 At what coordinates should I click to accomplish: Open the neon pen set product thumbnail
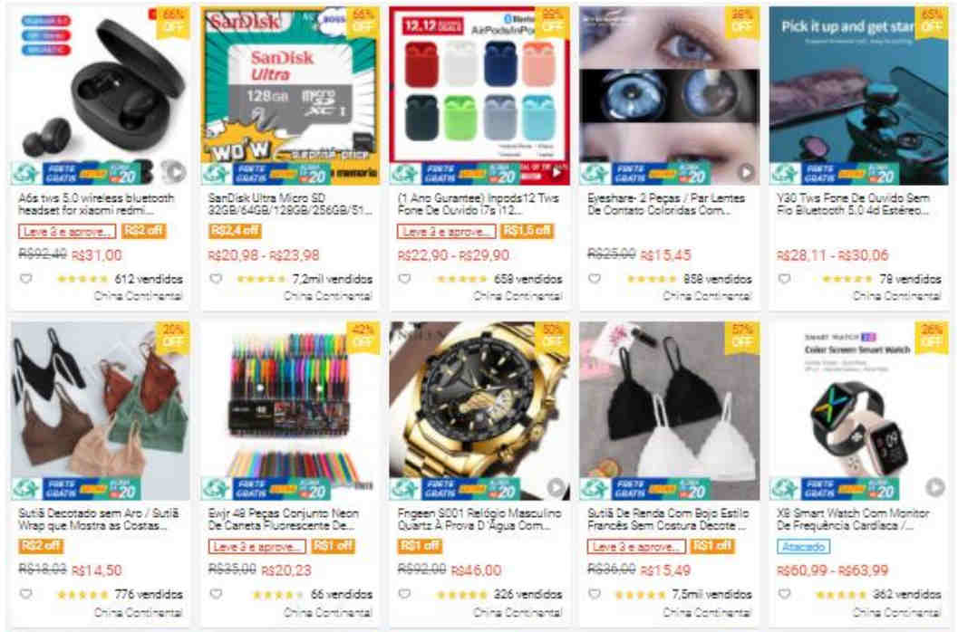(x=290, y=411)
